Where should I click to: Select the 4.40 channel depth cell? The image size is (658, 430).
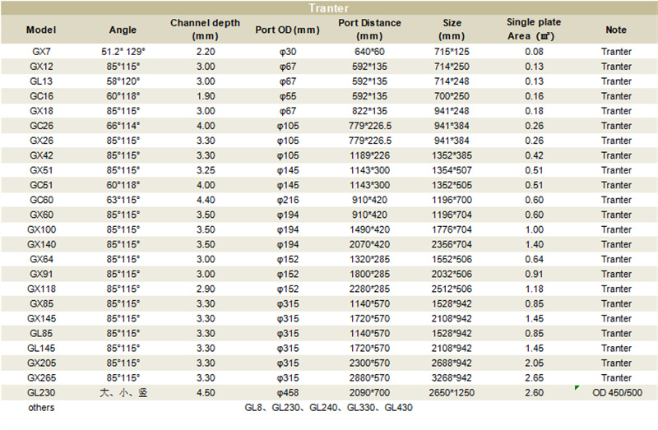205,200
